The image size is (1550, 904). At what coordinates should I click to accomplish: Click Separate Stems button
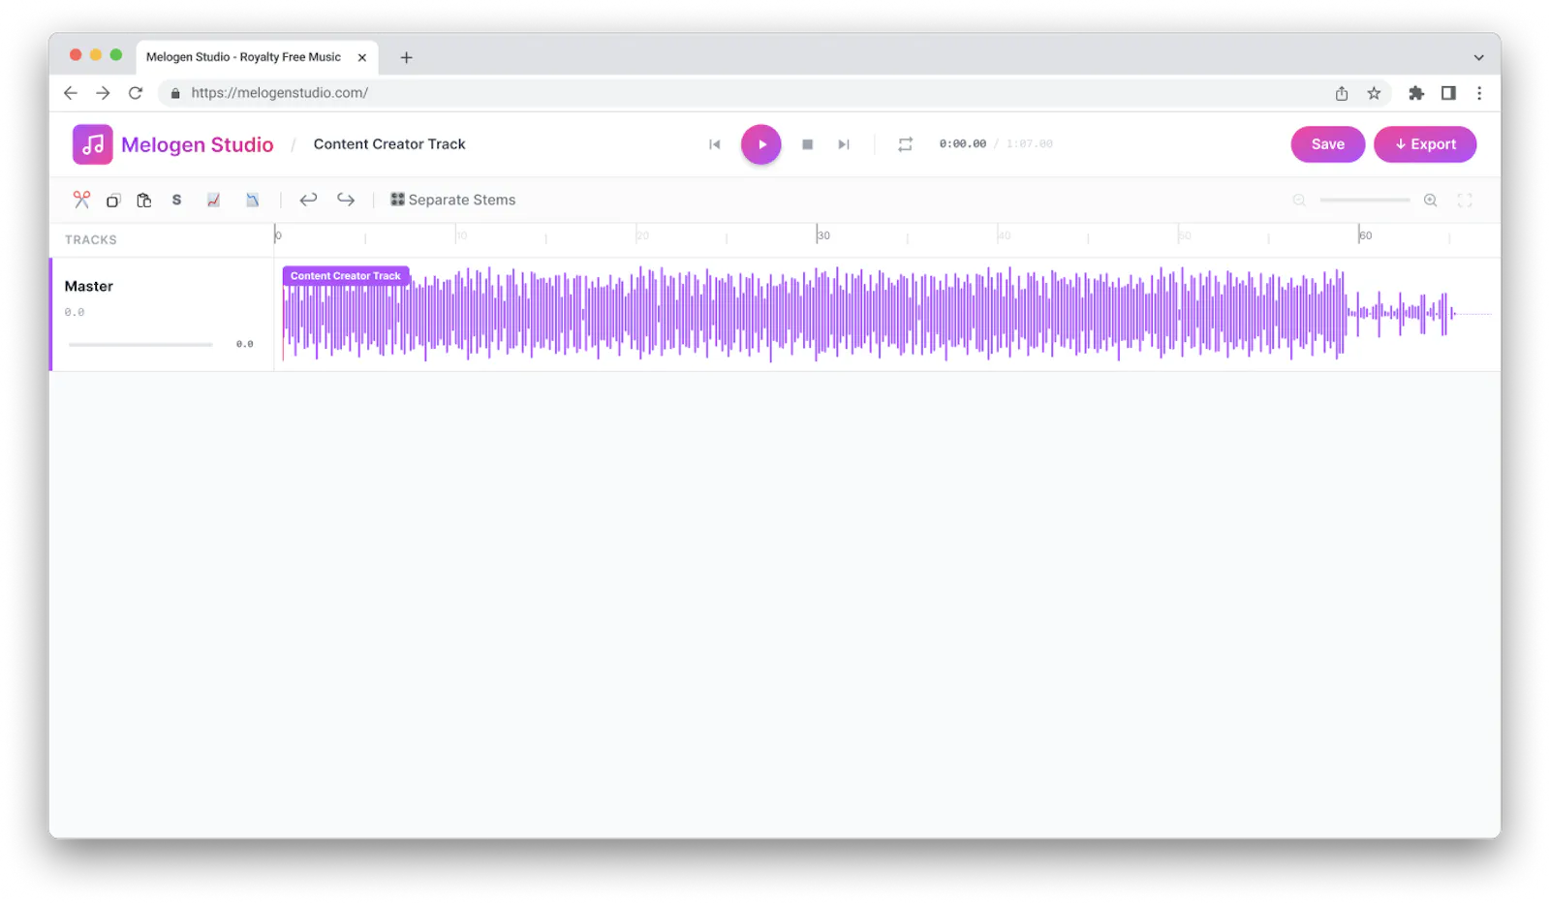point(452,200)
